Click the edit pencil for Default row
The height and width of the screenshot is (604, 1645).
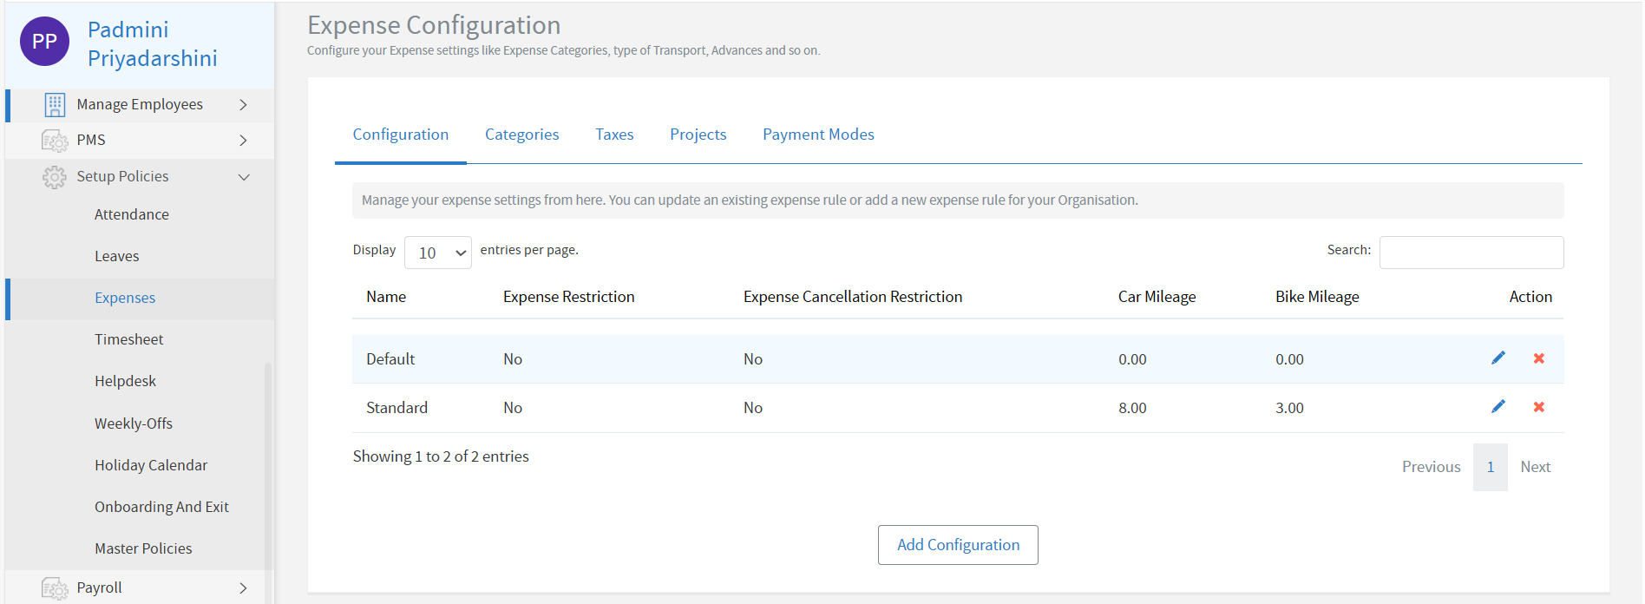pyautogui.click(x=1498, y=358)
